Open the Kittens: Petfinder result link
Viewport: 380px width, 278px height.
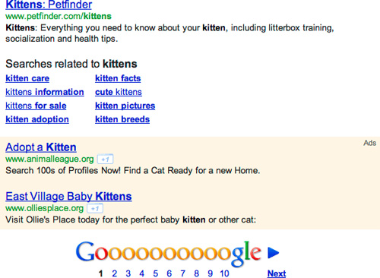(49, 5)
